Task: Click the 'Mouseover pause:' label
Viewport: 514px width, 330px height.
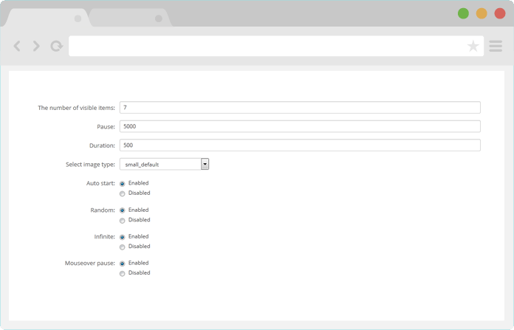Action: coord(90,263)
